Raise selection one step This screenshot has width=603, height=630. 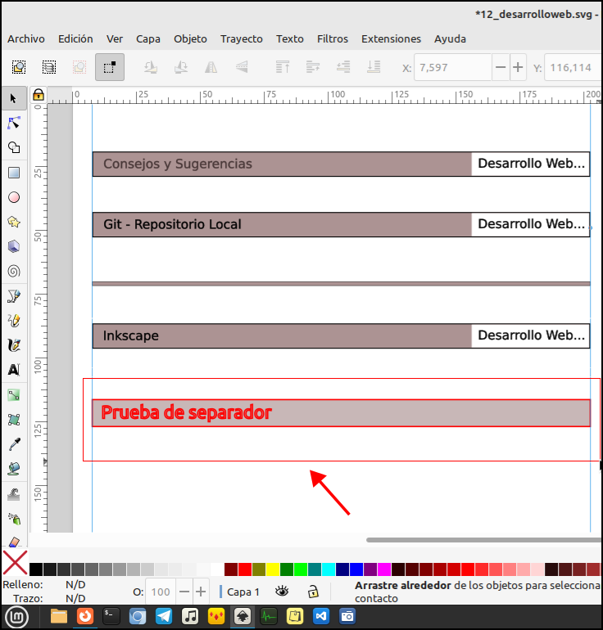click(x=313, y=67)
